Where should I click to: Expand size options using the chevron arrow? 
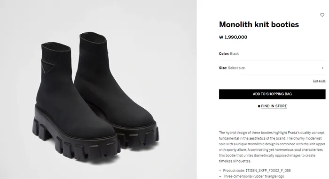pos(323,68)
